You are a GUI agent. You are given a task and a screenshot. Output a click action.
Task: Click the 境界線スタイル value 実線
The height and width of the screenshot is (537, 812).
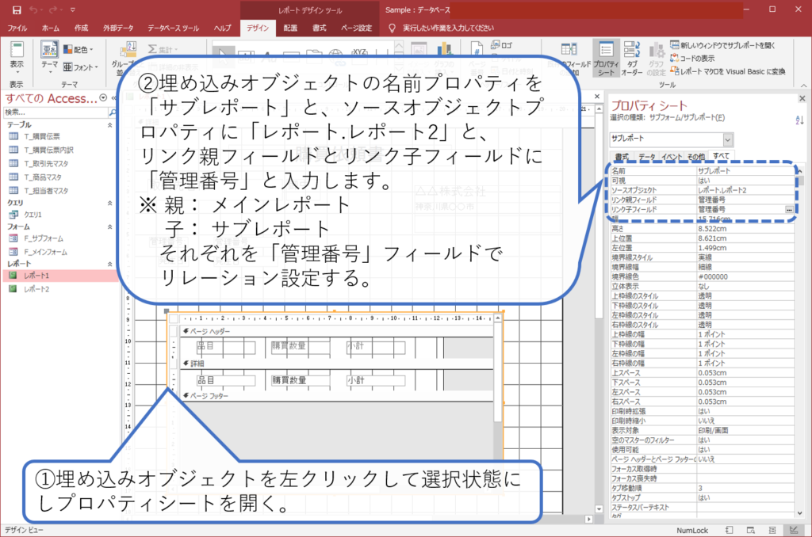[x=745, y=257]
